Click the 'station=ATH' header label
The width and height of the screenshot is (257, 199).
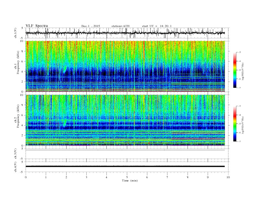pyautogui.click(x=120, y=26)
